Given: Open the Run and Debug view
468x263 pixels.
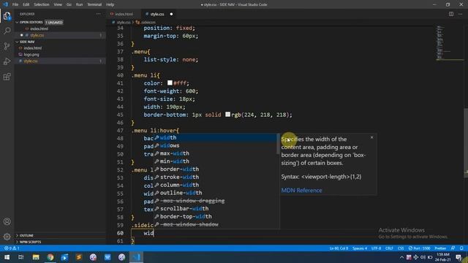Looking at the screenshot, I should tap(7, 61).
